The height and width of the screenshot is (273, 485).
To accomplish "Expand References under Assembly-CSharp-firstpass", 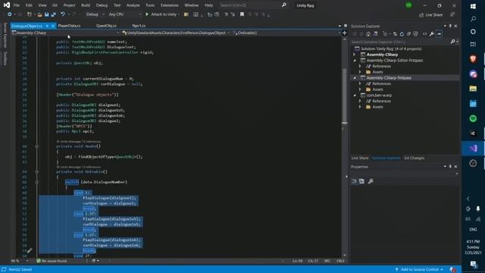I will [x=360, y=83].
